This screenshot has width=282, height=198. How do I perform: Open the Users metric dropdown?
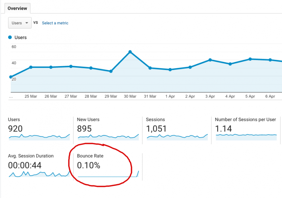click(x=20, y=23)
